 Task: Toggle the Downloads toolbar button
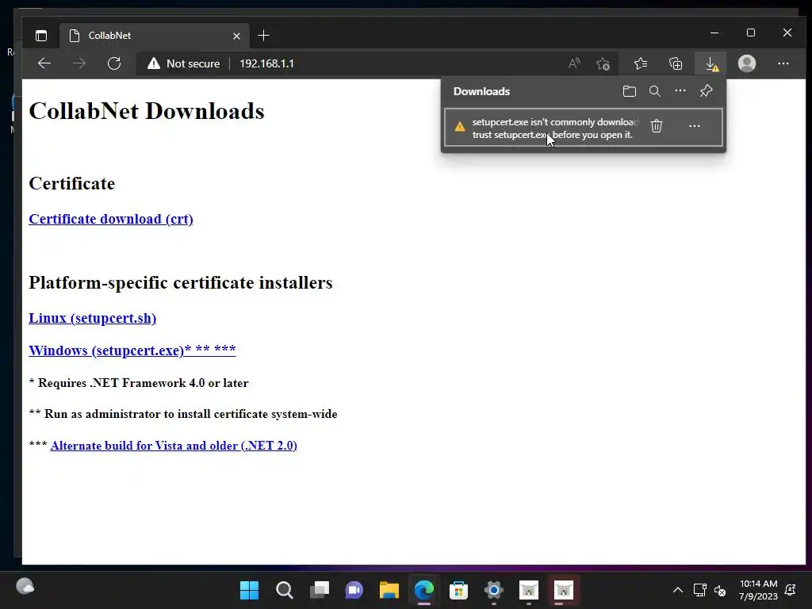711,63
